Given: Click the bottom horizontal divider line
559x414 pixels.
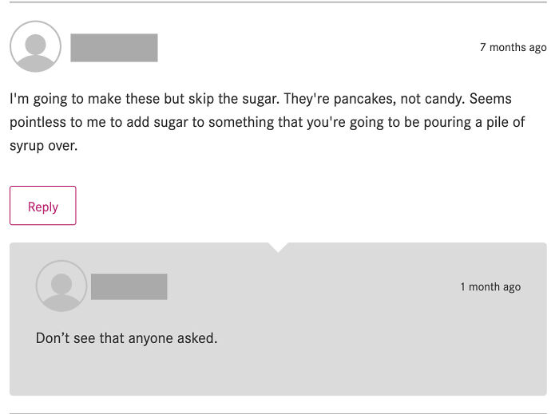Looking at the screenshot, I should pyautogui.click(x=278, y=412).
